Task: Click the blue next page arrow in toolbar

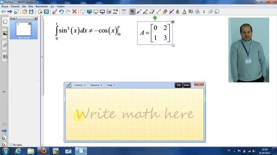Action: (x=10, y=12)
